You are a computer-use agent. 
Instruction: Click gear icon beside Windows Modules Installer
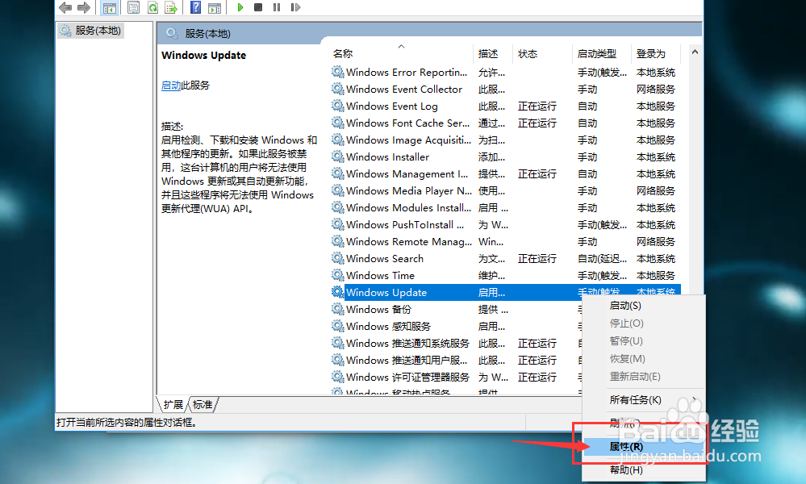click(x=338, y=207)
